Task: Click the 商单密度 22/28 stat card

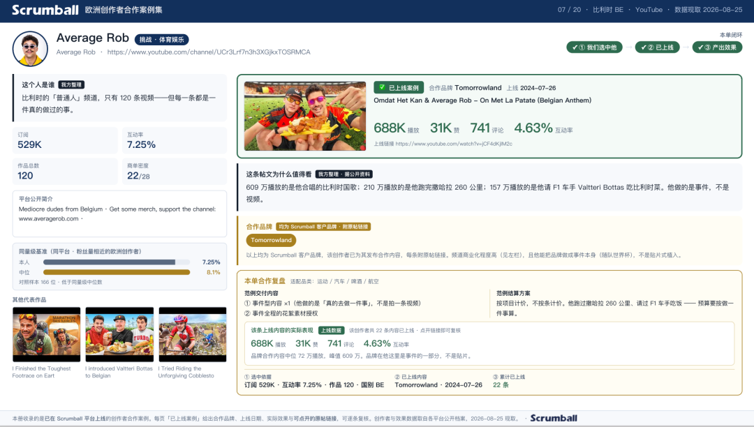Action: (174, 172)
